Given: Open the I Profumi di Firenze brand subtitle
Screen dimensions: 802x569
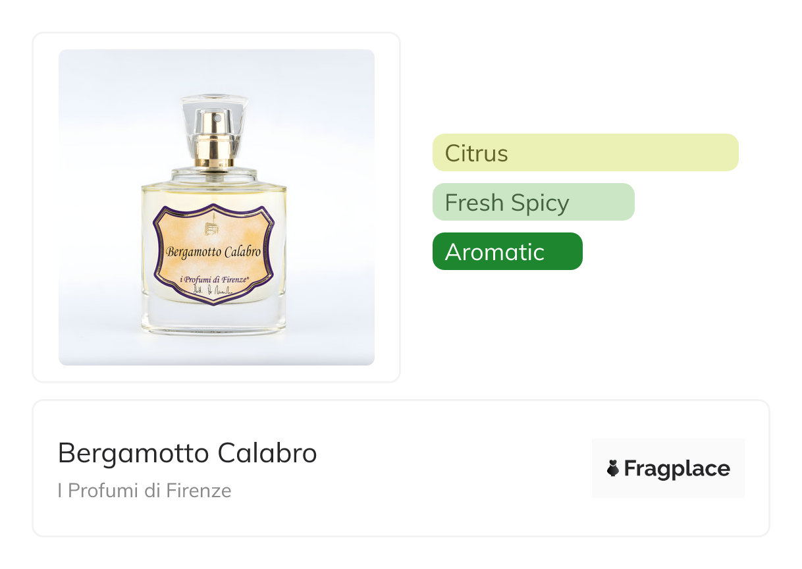Looking at the screenshot, I should coord(144,491).
